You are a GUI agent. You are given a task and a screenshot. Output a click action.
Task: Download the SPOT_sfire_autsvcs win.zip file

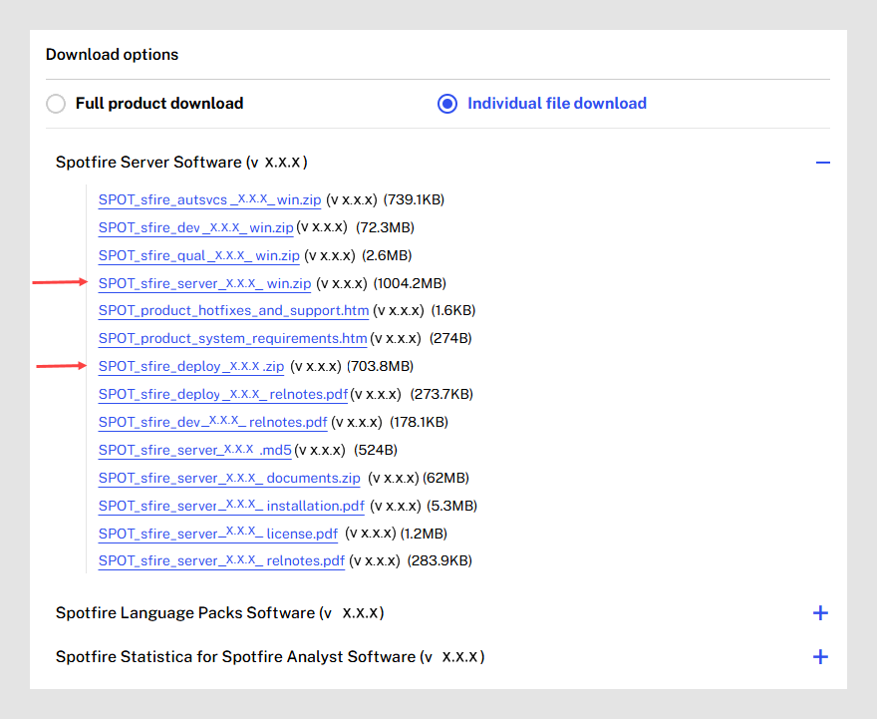pos(209,199)
